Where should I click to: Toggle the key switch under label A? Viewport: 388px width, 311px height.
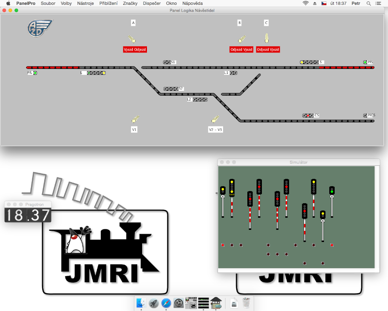[x=132, y=40]
